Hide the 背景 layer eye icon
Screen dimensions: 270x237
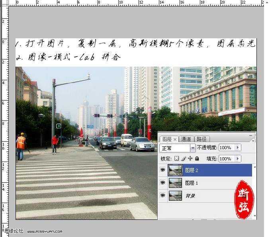point(162,195)
